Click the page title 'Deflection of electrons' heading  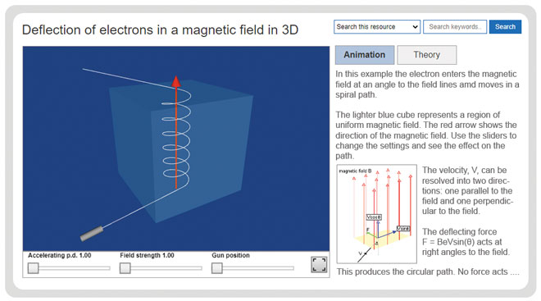[160, 30]
